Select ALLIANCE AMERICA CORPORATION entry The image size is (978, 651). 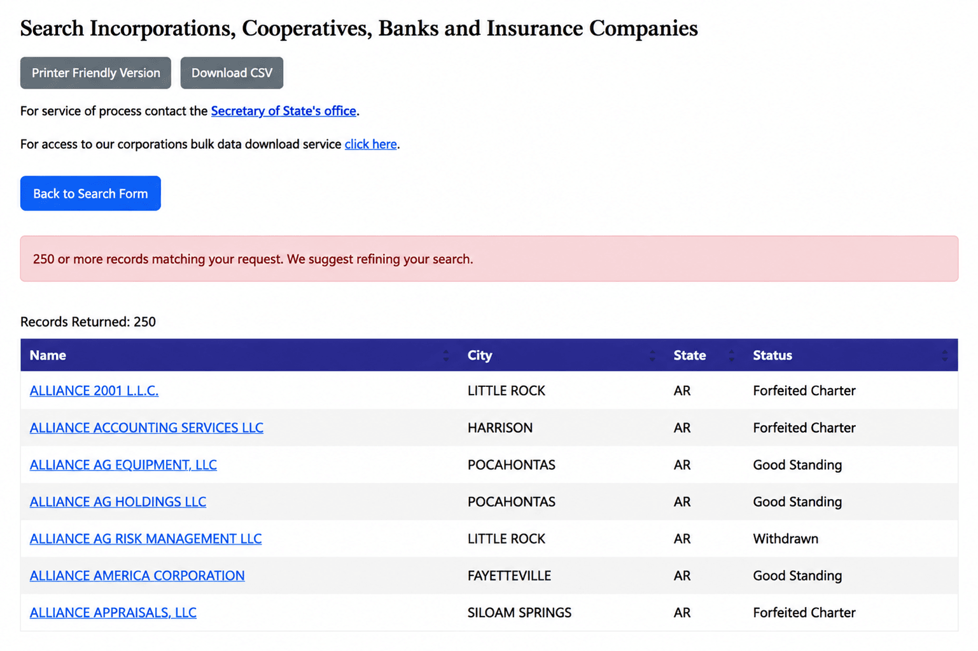tap(137, 575)
